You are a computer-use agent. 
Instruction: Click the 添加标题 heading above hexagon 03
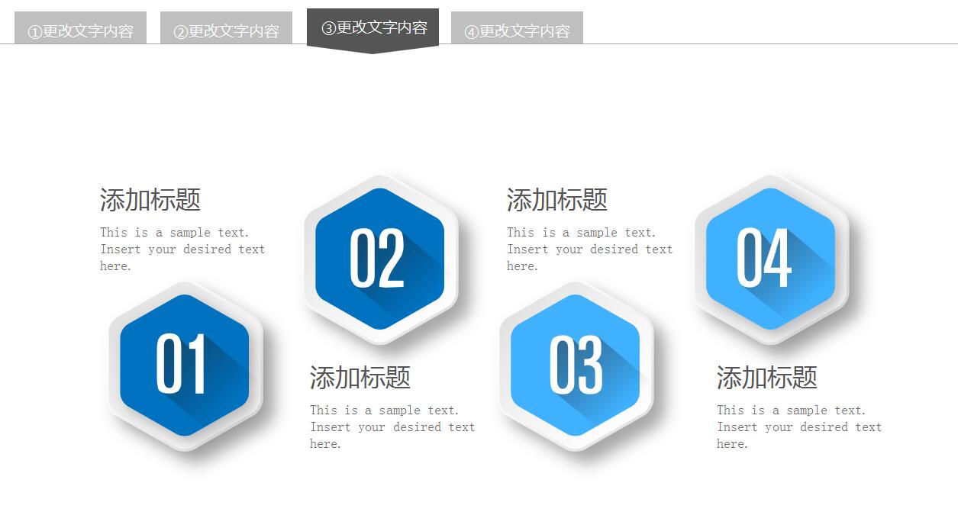tap(557, 200)
